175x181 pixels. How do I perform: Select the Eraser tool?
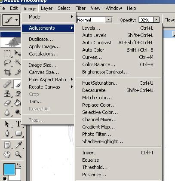click(7, 103)
